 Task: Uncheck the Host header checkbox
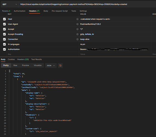4,19
